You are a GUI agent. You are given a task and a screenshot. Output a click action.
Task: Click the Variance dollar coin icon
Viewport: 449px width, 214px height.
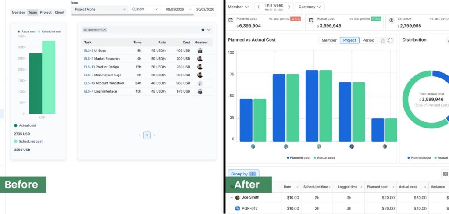click(392, 20)
